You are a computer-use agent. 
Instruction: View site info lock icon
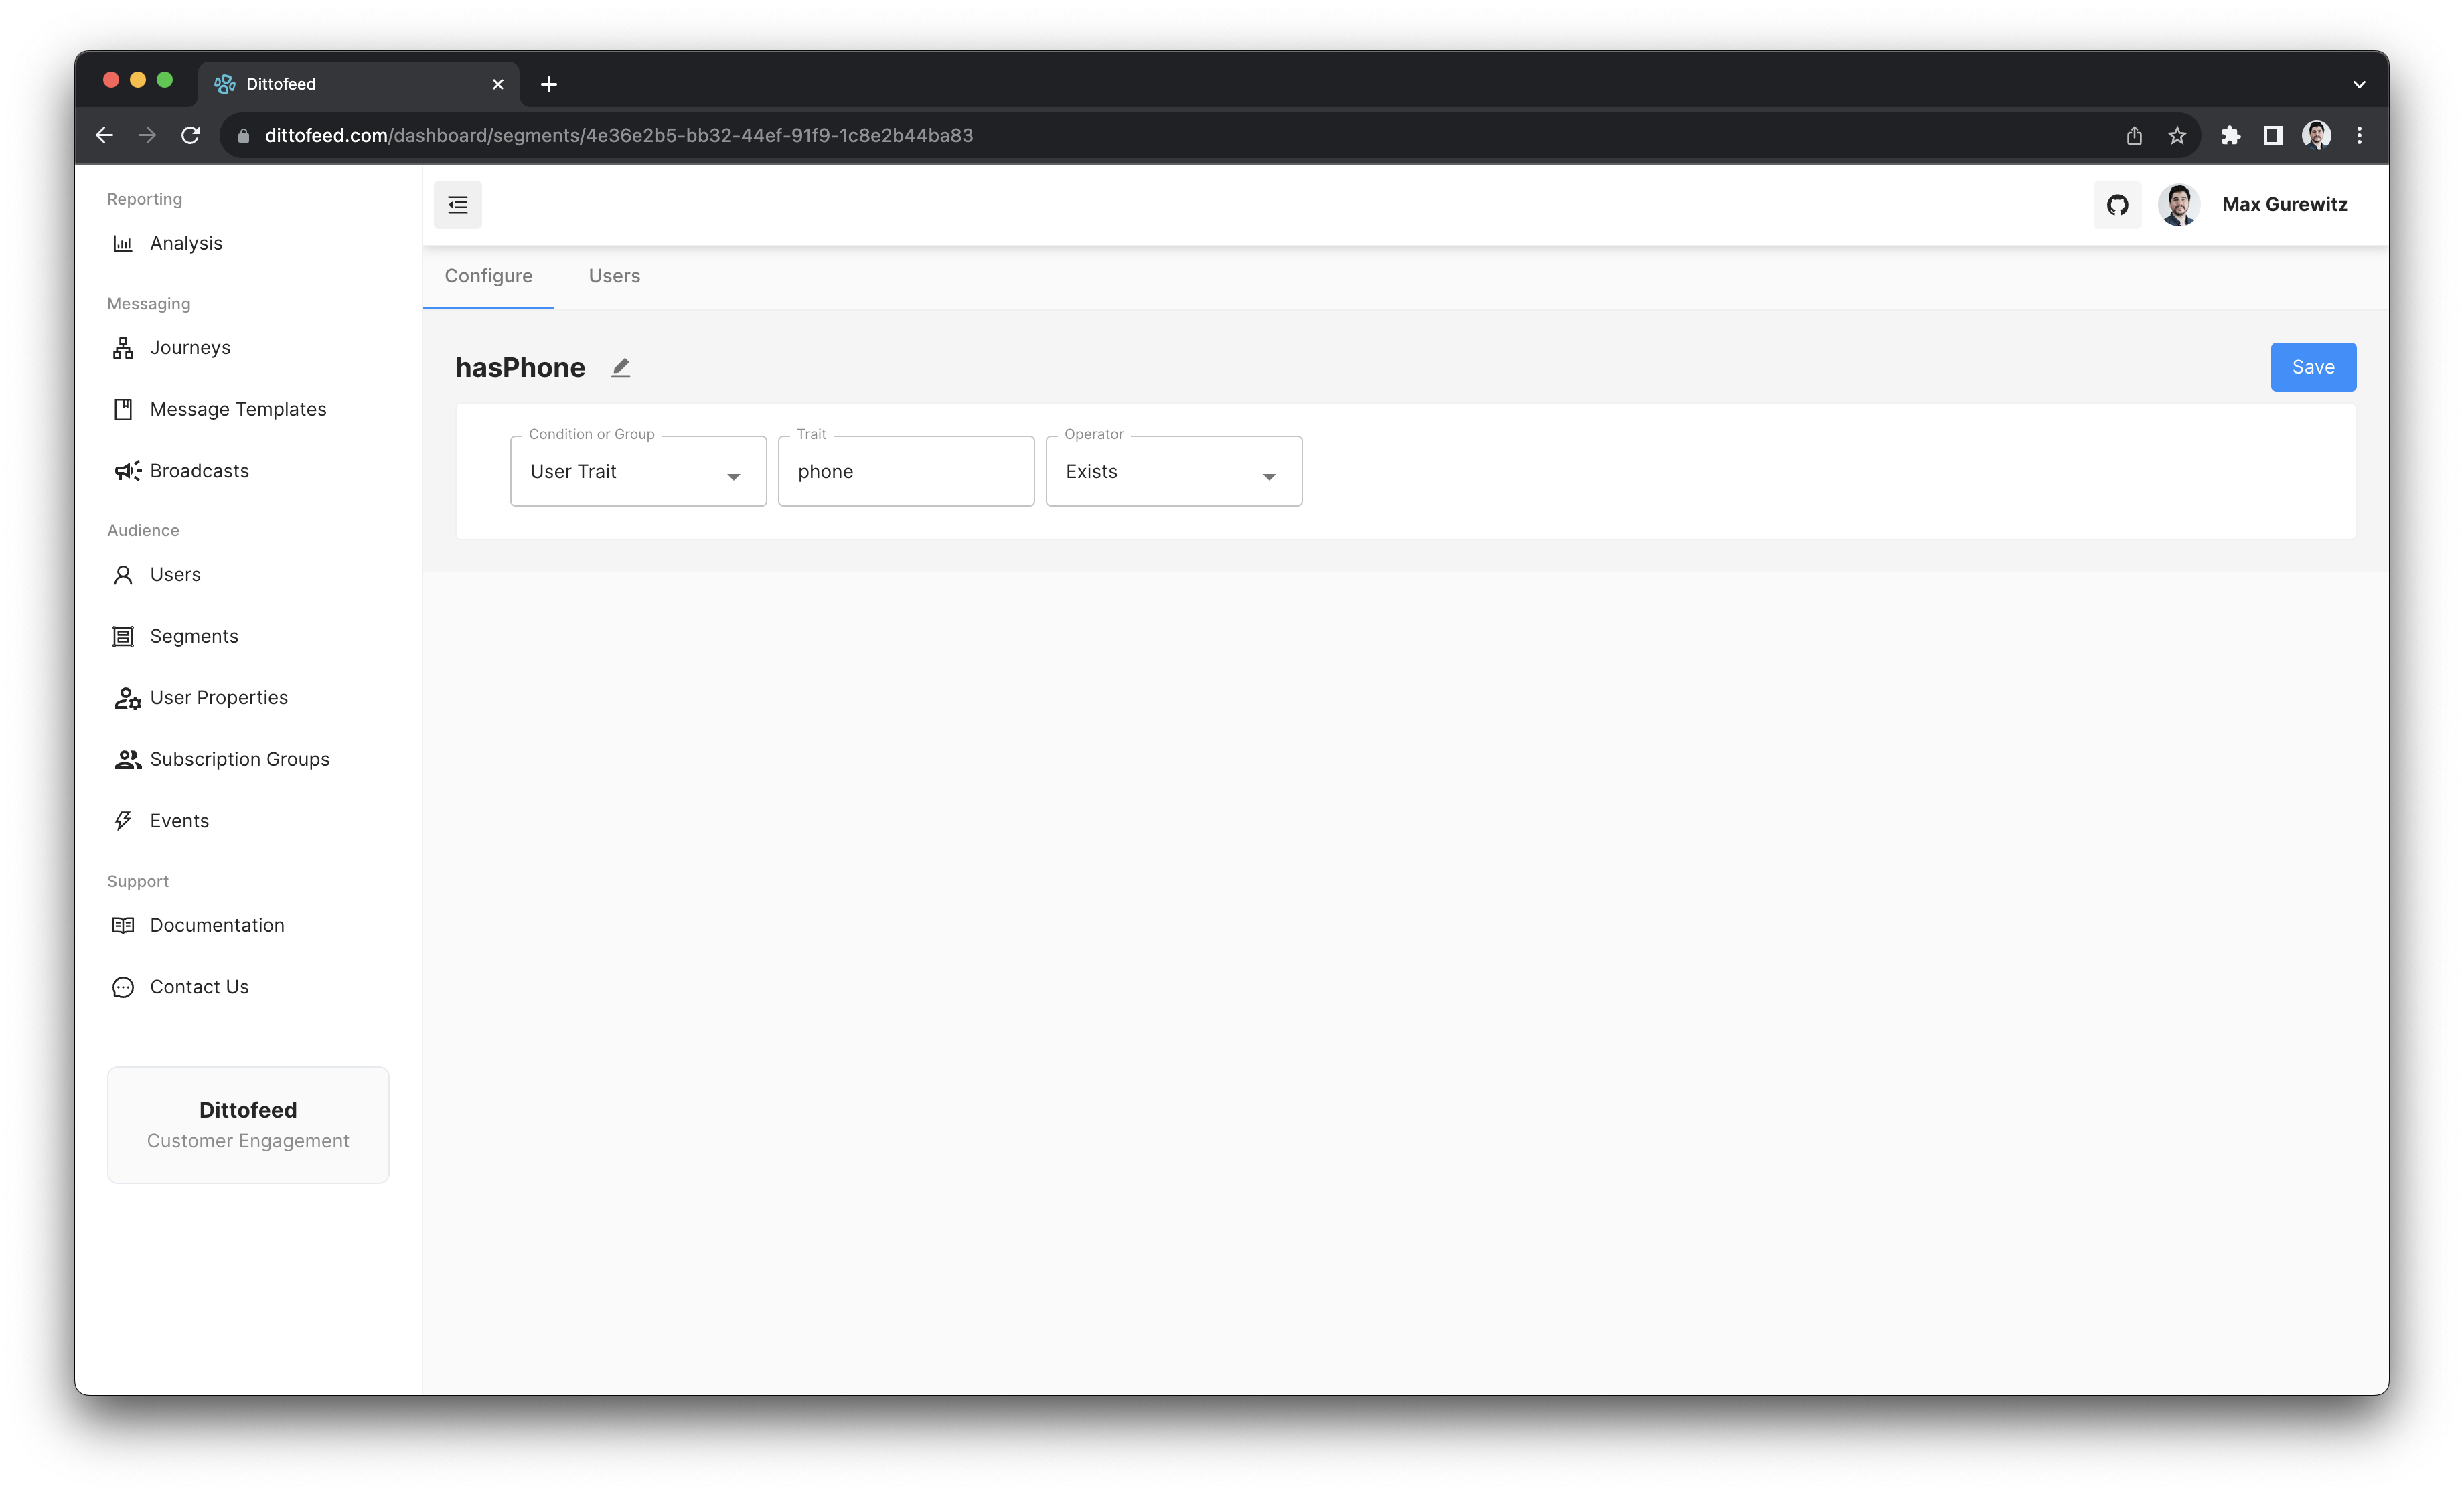(243, 136)
